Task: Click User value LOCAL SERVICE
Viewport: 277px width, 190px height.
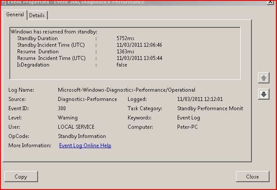Action: pyautogui.click(x=76, y=127)
